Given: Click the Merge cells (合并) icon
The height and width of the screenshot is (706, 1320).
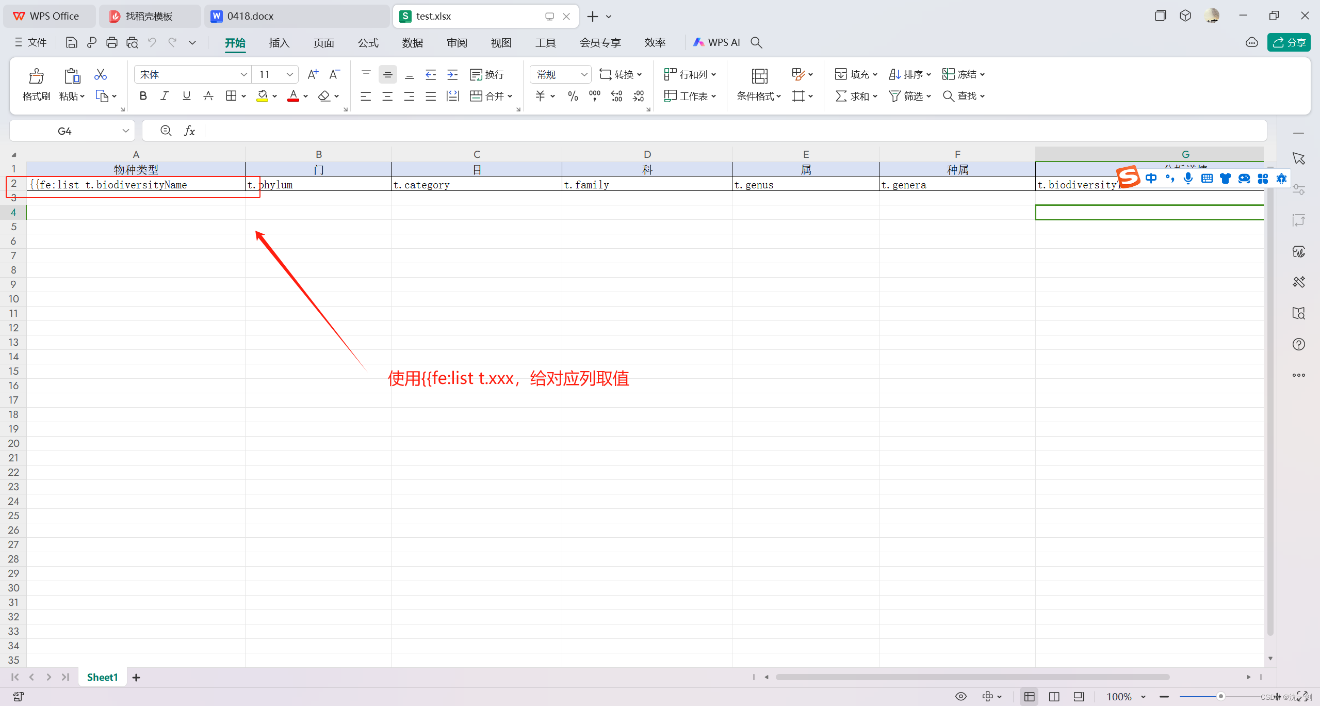Looking at the screenshot, I should point(476,96).
